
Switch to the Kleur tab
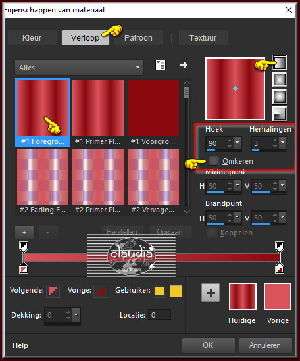pos(32,37)
